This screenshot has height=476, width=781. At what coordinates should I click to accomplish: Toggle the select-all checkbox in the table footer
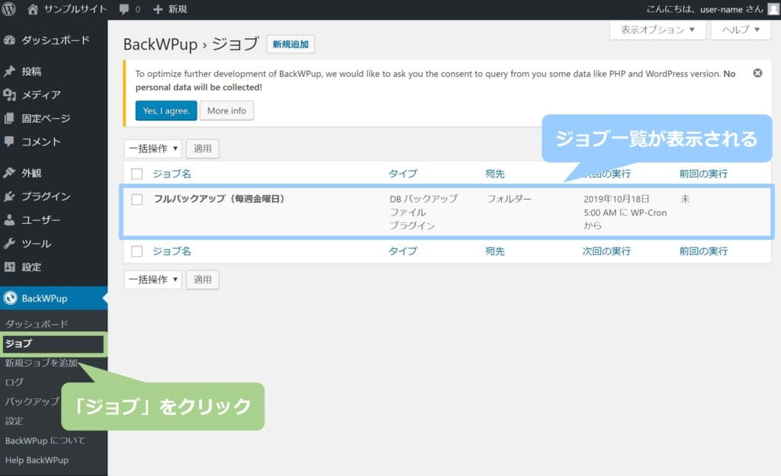pyautogui.click(x=137, y=251)
